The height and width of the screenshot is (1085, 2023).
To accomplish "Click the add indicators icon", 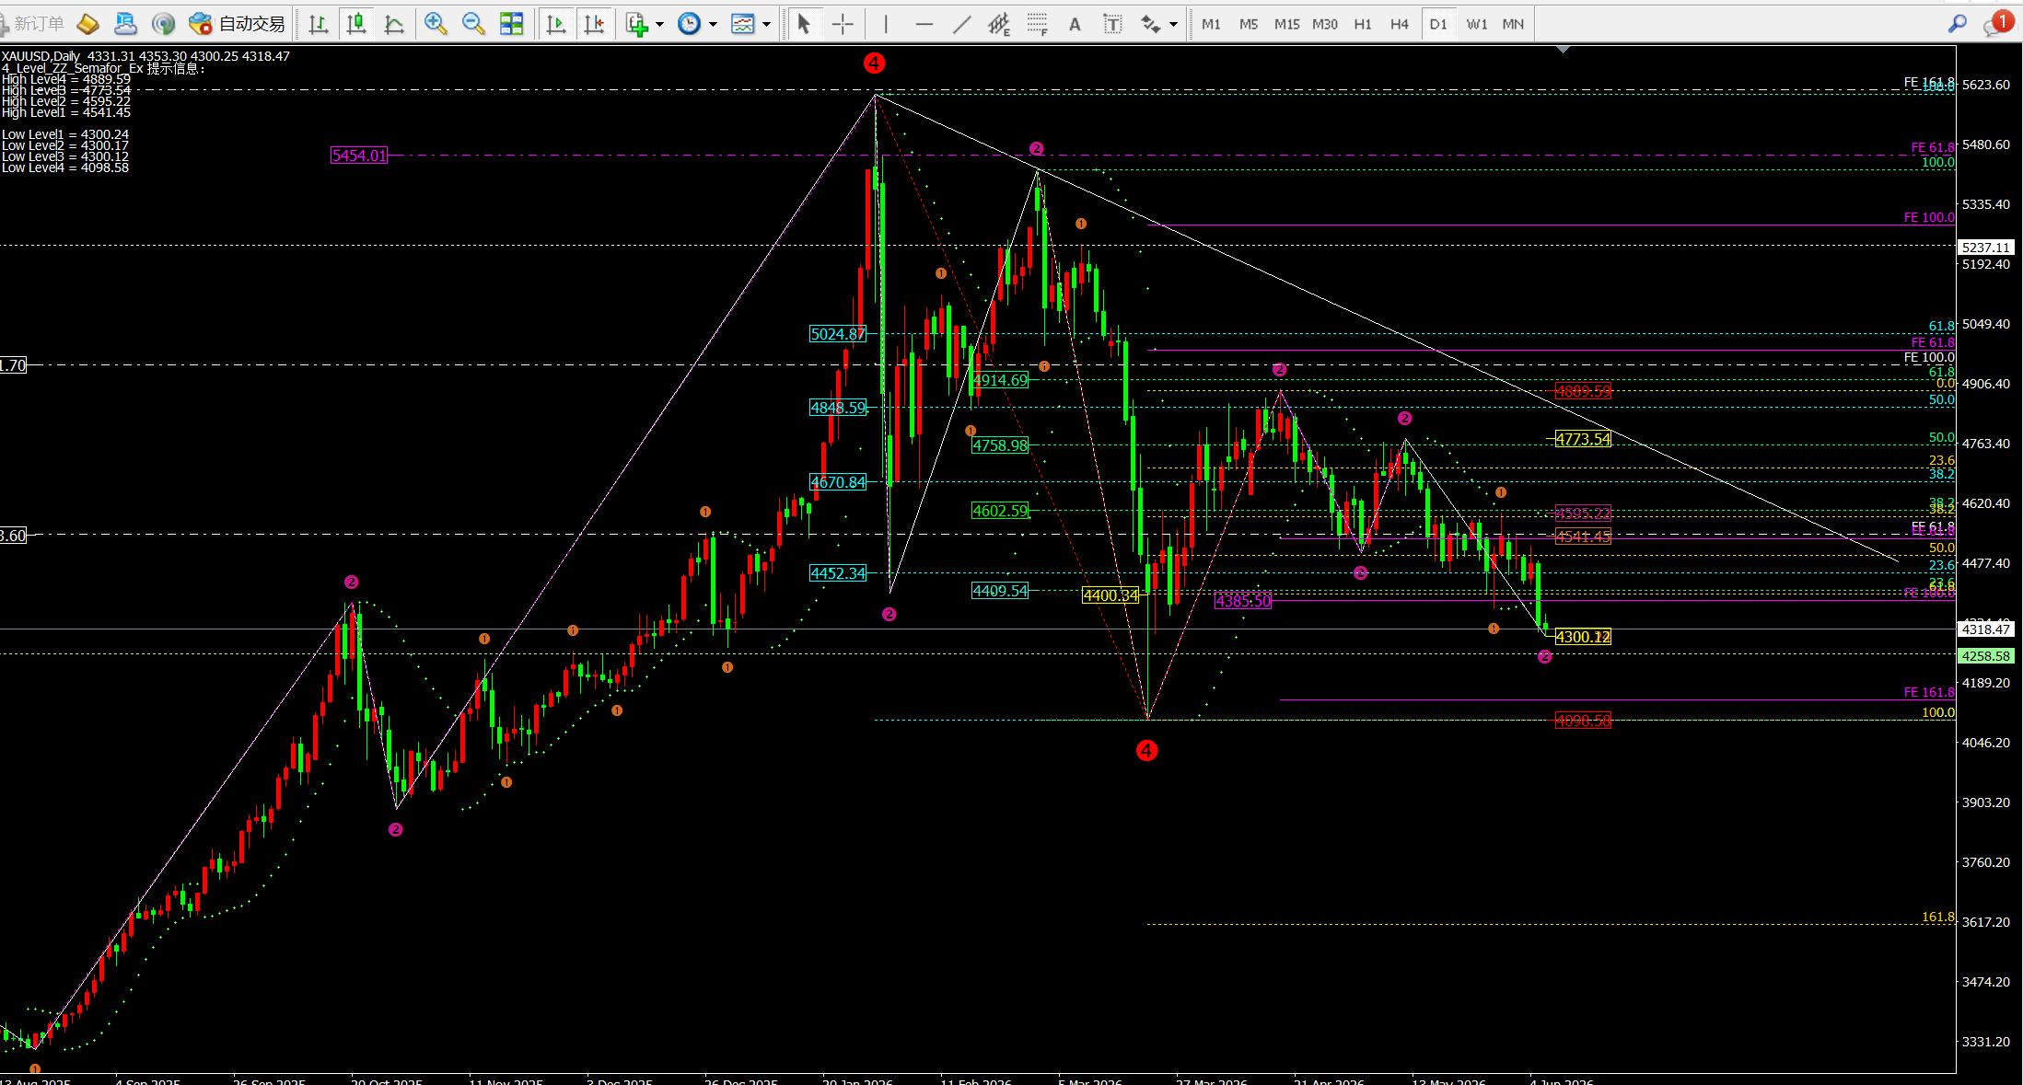I will pos(636,24).
